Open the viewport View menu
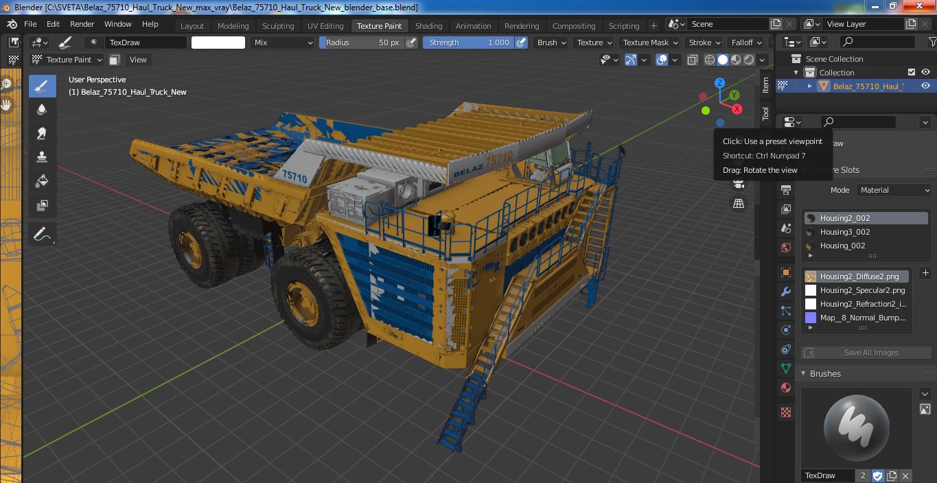 pyautogui.click(x=138, y=60)
